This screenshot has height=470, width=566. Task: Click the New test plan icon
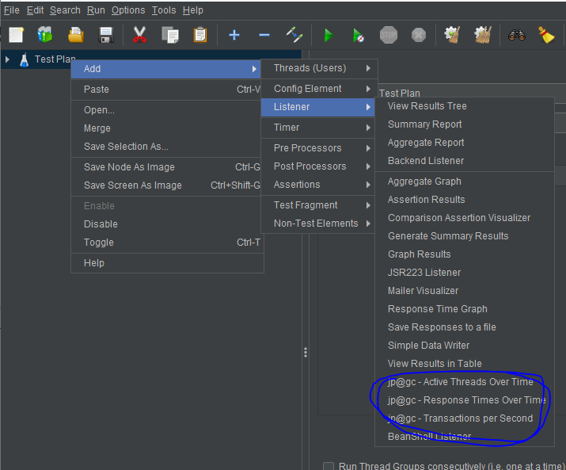17,35
